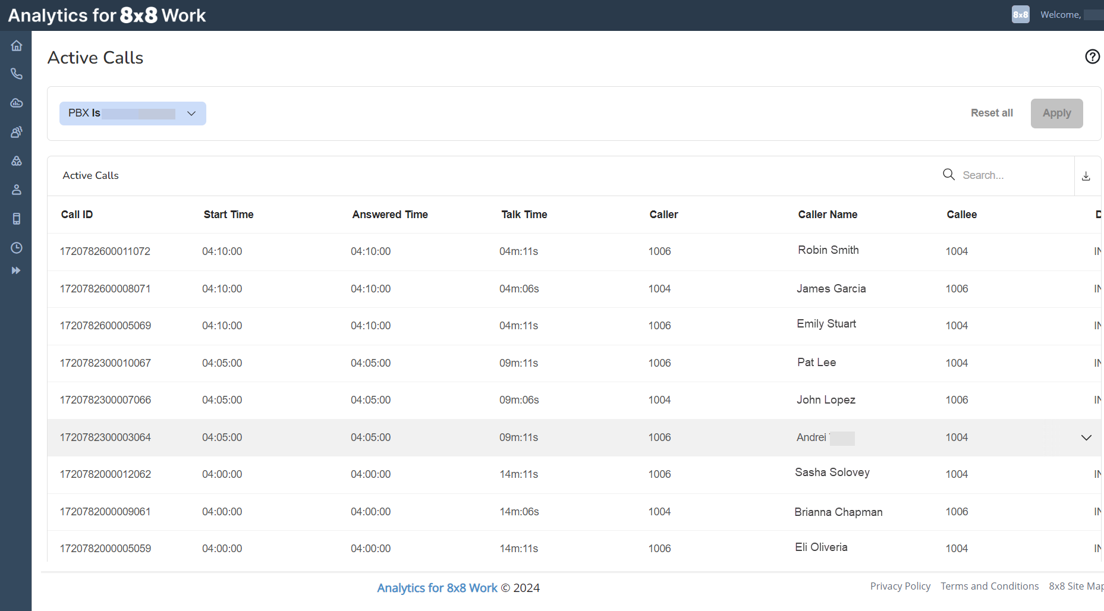Click the Apply button
1104x611 pixels.
(x=1056, y=113)
